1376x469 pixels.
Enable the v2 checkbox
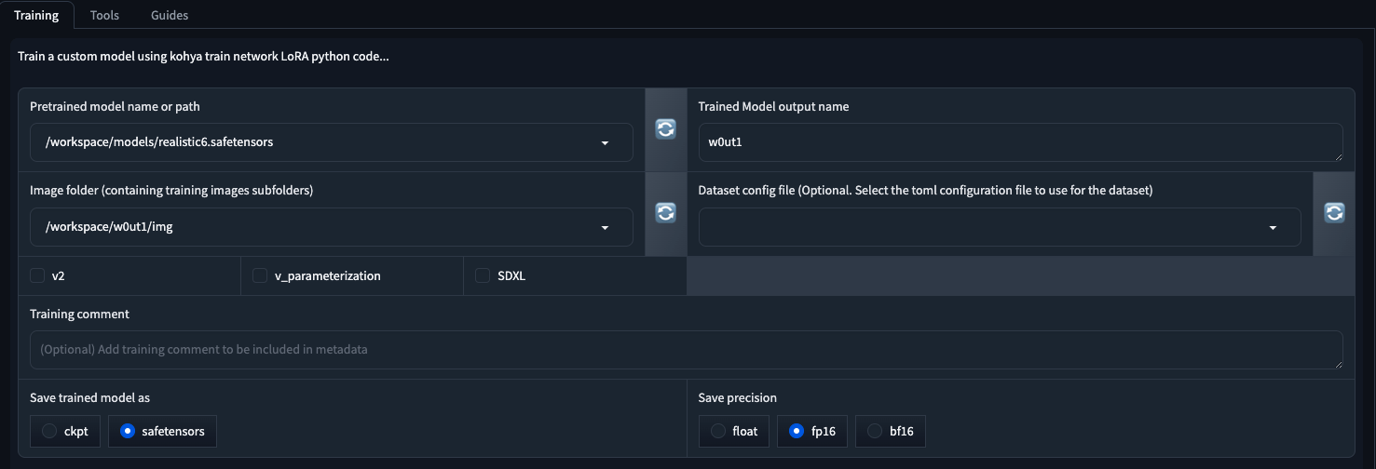click(x=38, y=275)
